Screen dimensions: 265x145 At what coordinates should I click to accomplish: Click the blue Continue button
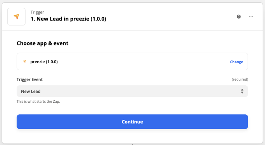coord(132,122)
